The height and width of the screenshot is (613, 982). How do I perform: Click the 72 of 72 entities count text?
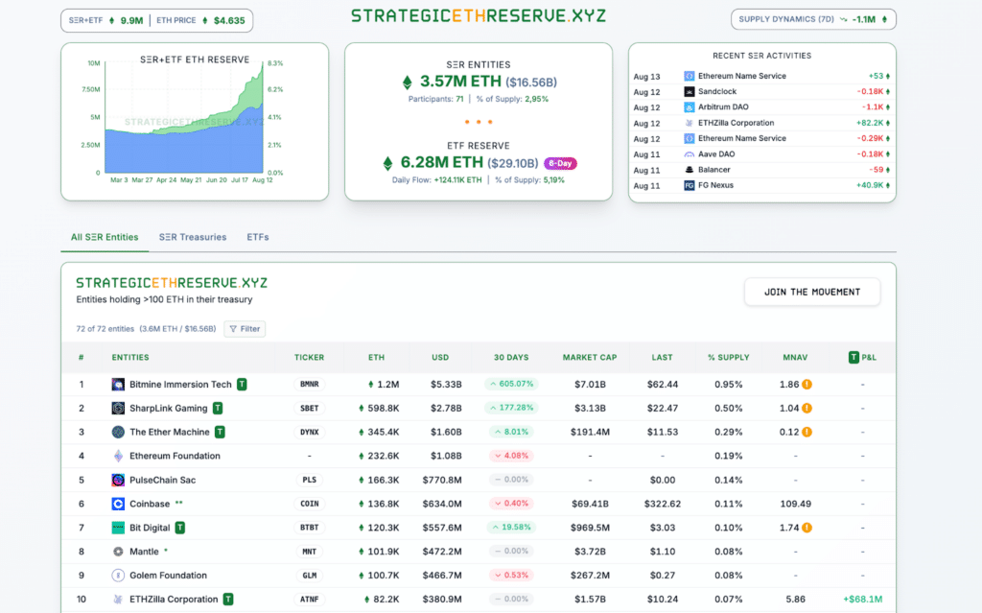click(105, 329)
